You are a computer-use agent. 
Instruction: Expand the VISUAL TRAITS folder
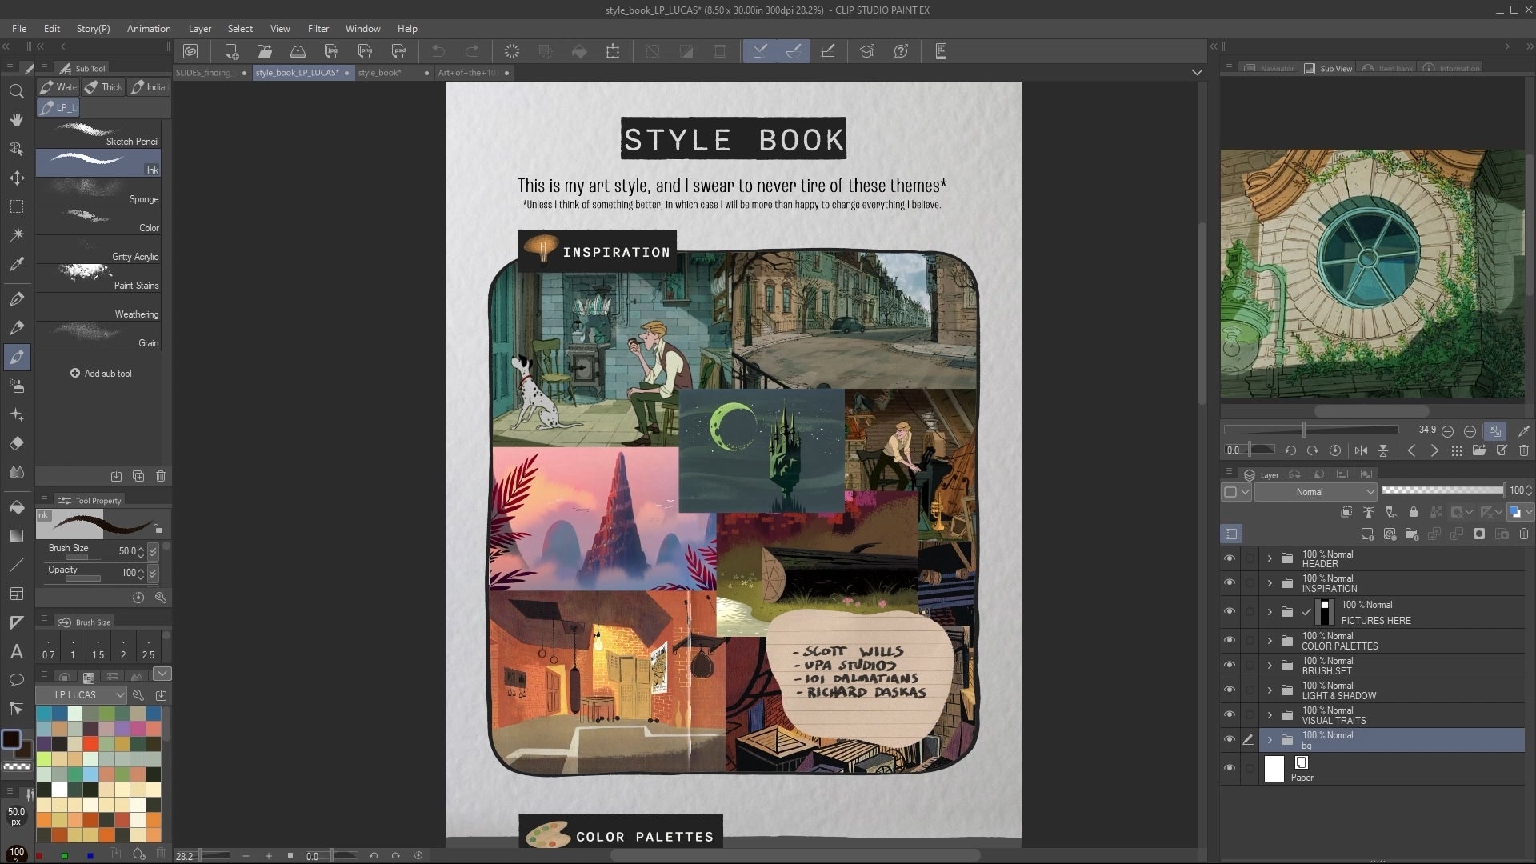1270,715
